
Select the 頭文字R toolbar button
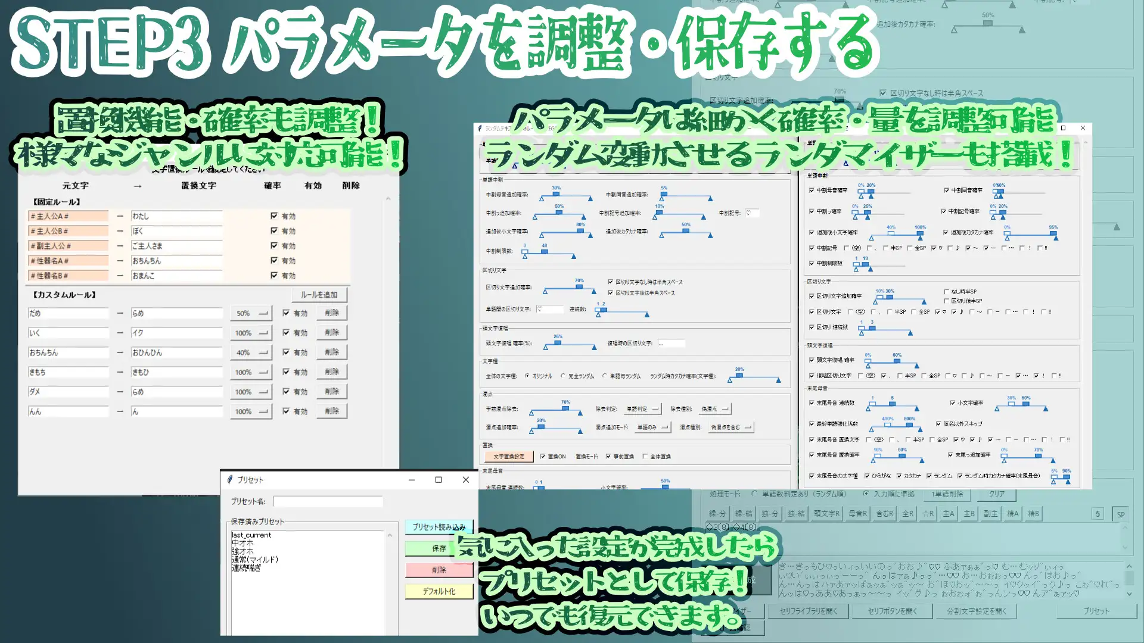coord(827,512)
